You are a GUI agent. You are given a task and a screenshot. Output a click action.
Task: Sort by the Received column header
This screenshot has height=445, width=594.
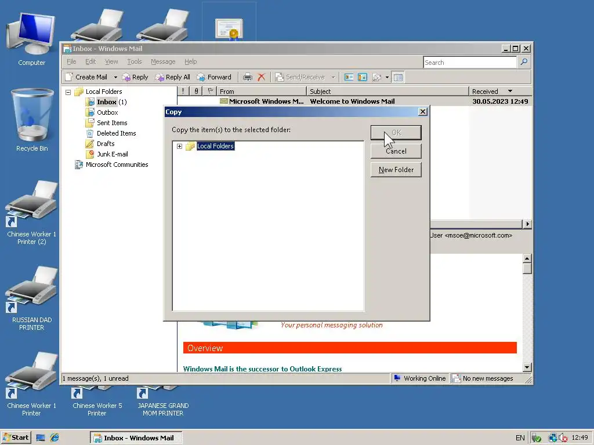(500, 91)
